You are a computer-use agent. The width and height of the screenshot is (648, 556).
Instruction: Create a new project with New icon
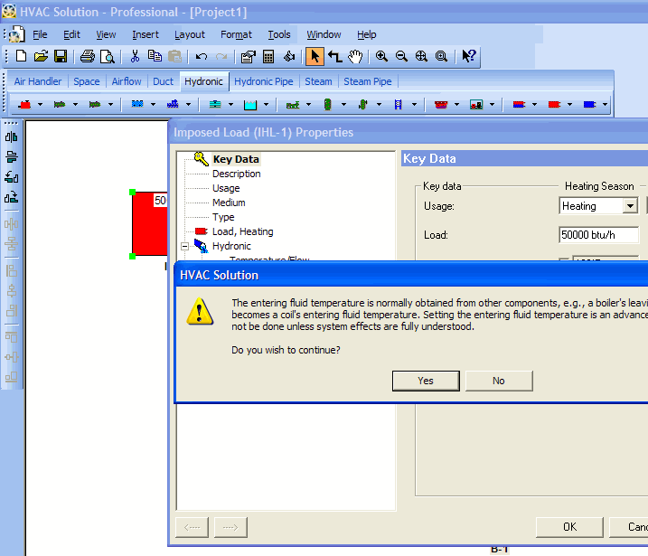[x=21, y=56]
